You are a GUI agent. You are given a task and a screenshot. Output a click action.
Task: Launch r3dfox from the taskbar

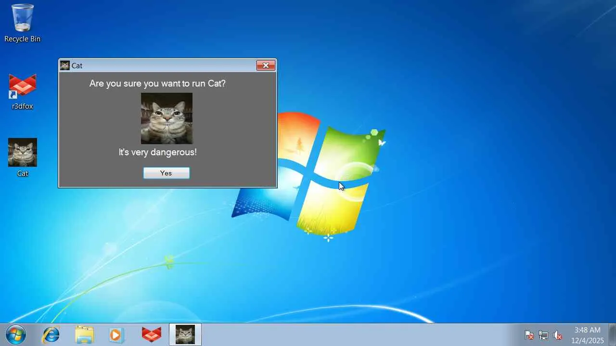[152, 334]
